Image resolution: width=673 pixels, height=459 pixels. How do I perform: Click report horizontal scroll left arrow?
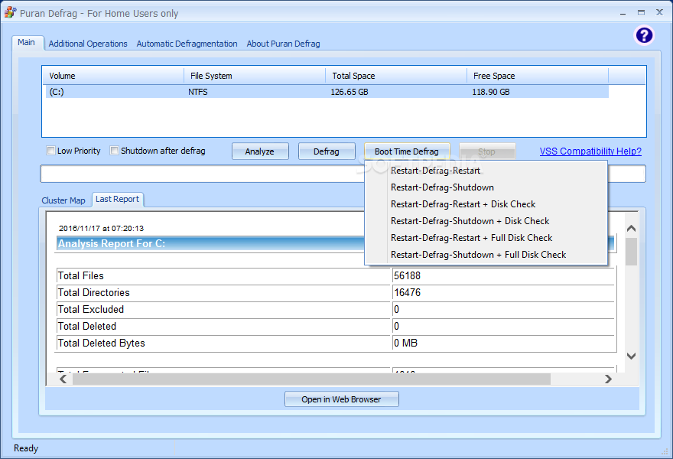point(63,379)
